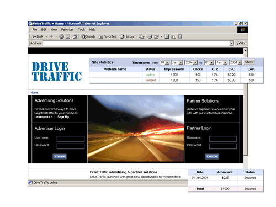Go to the Home page icon
276x207 pixels.
(75, 36)
